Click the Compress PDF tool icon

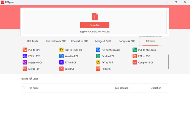[x=135, y=62]
